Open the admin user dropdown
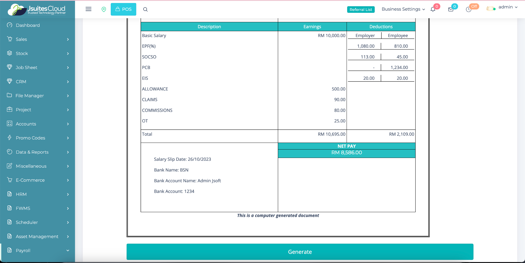The height and width of the screenshot is (263, 525). 508,7
